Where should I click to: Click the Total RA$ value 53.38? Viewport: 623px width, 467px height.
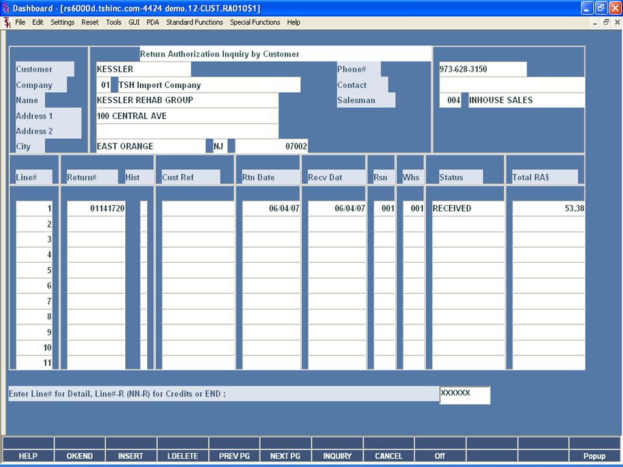(548, 208)
